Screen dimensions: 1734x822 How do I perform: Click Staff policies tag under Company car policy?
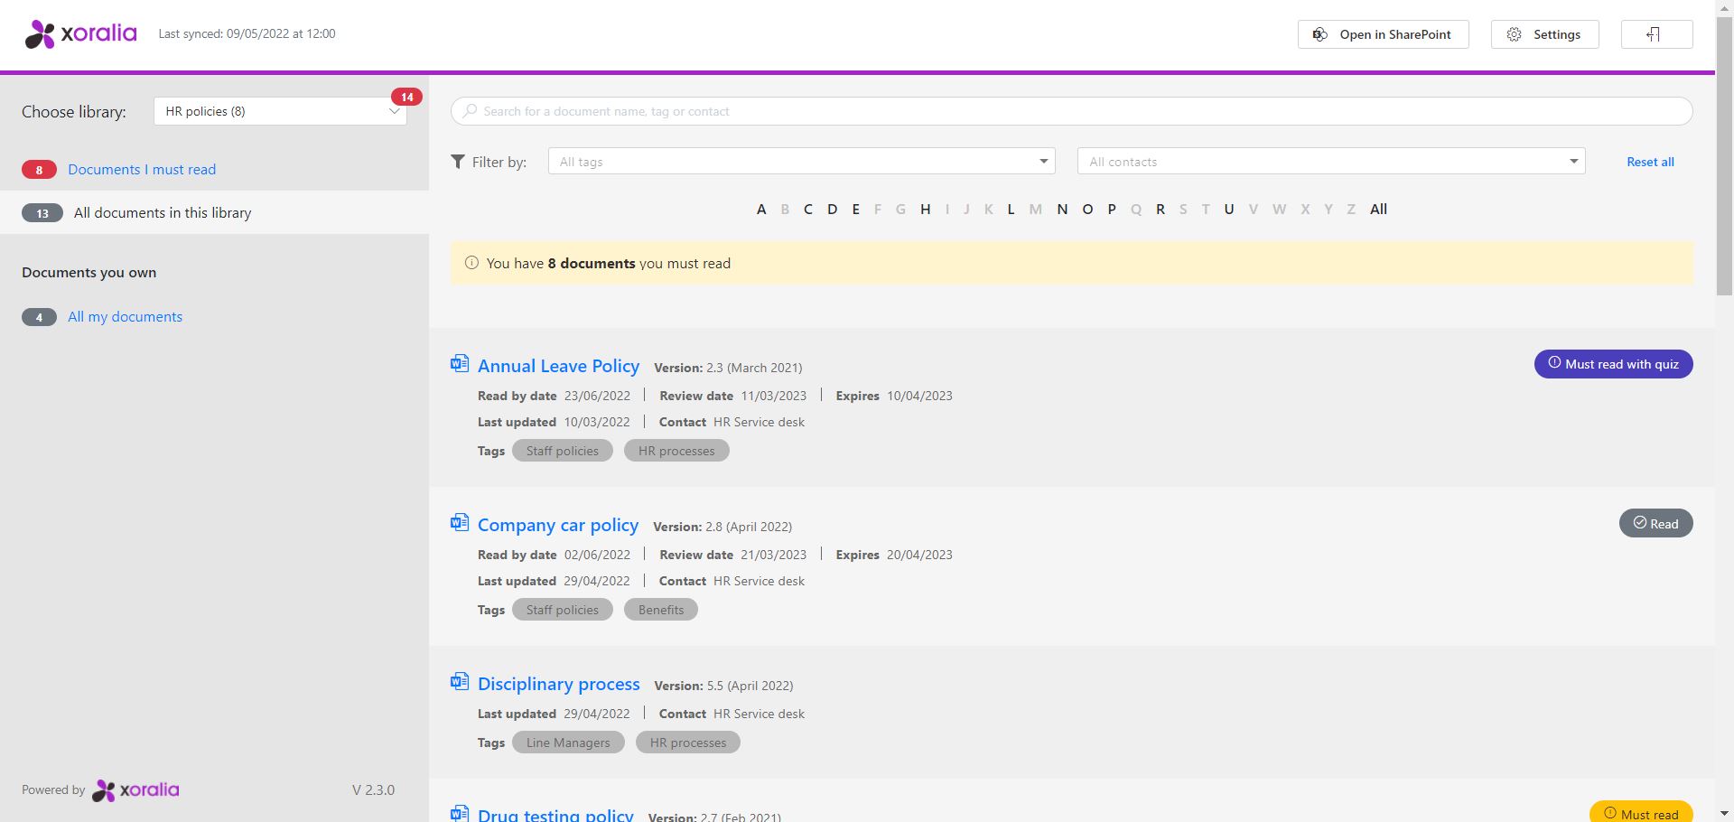[x=562, y=610]
